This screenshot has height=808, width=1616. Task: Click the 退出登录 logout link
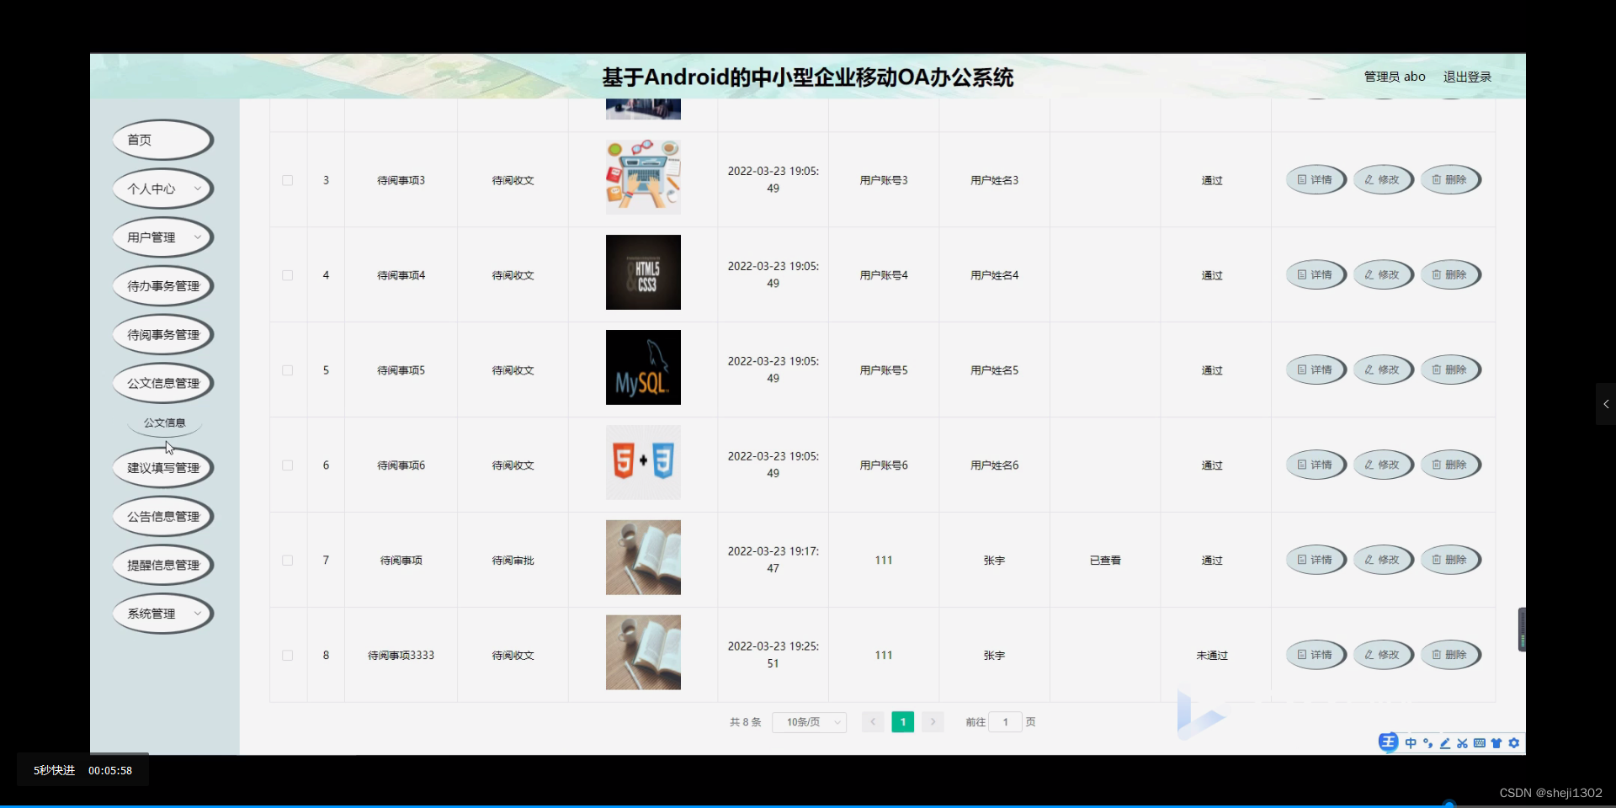click(x=1467, y=76)
